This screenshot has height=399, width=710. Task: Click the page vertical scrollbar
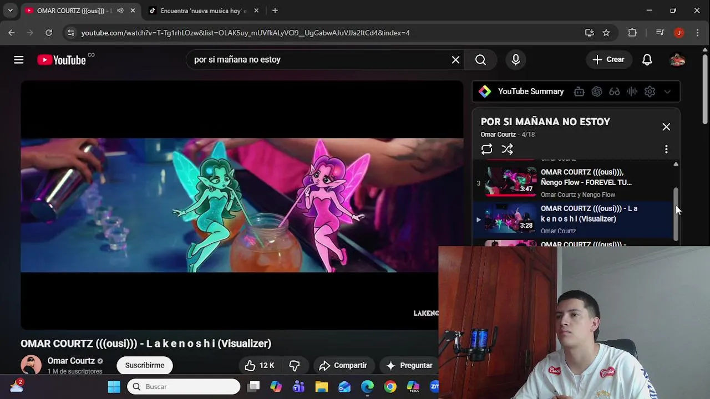coord(705,89)
